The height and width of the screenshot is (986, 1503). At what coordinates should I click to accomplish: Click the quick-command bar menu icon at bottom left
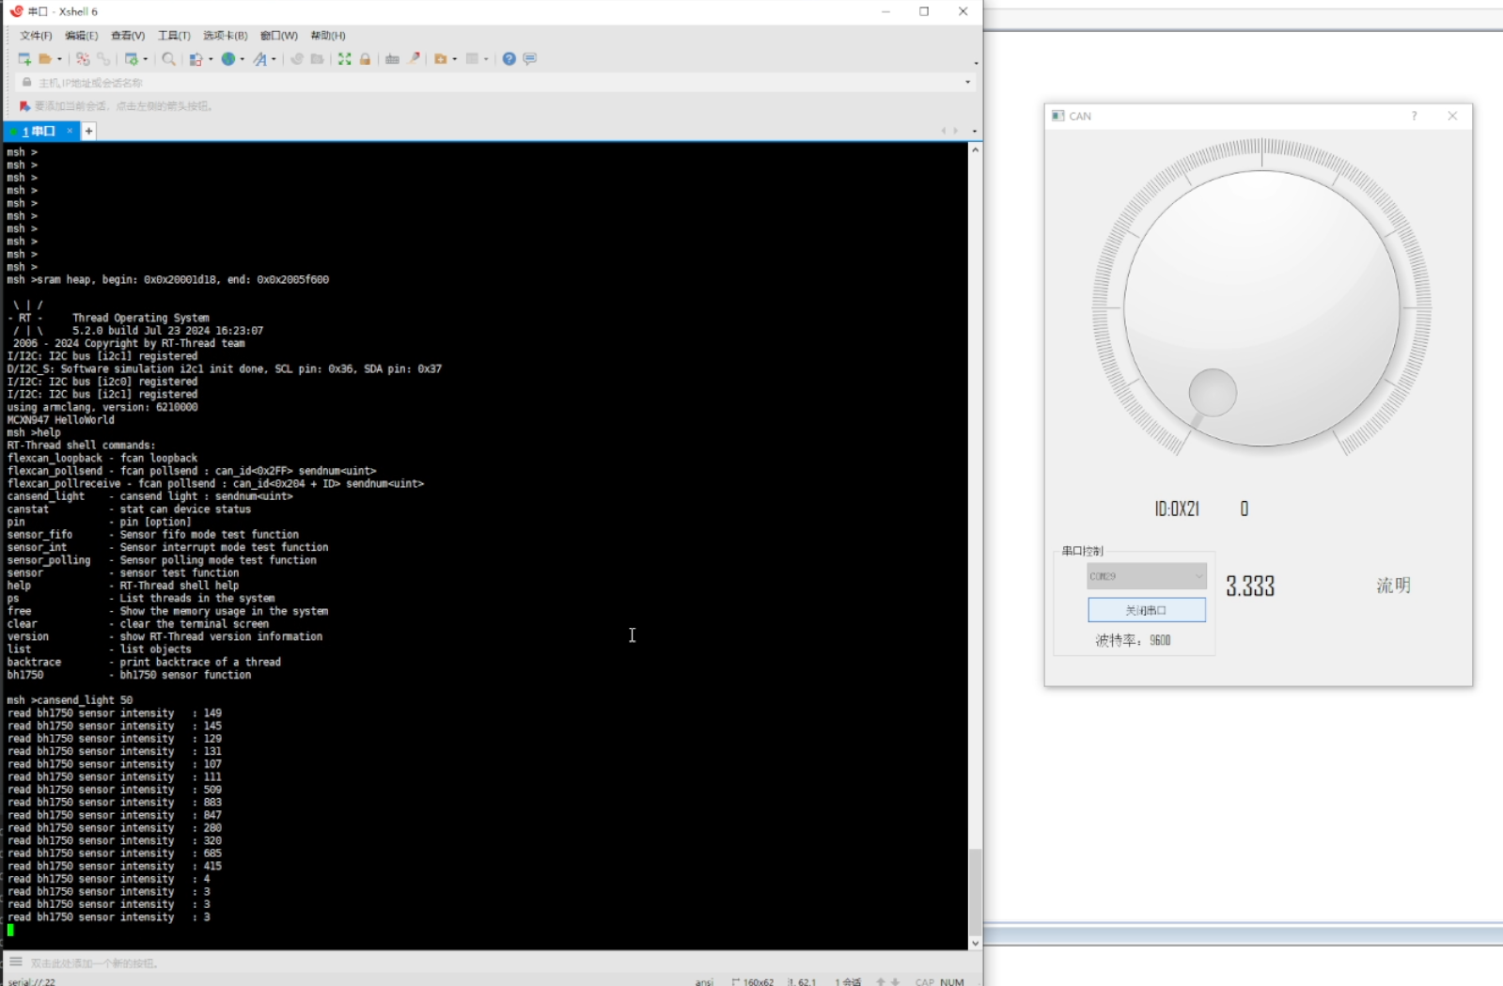(x=15, y=962)
